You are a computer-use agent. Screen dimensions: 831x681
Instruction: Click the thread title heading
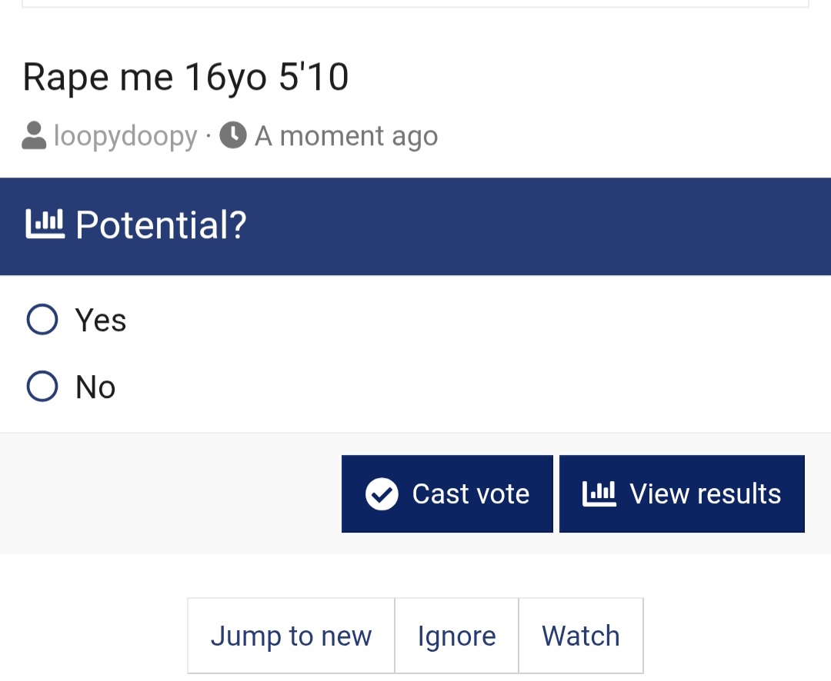[185, 78]
